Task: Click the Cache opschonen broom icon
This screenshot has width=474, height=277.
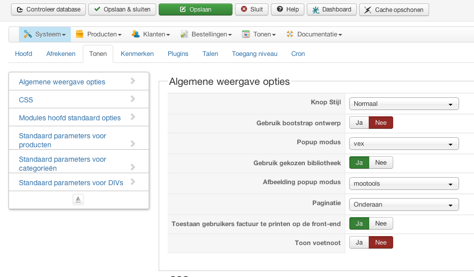Action: pyautogui.click(x=368, y=10)
